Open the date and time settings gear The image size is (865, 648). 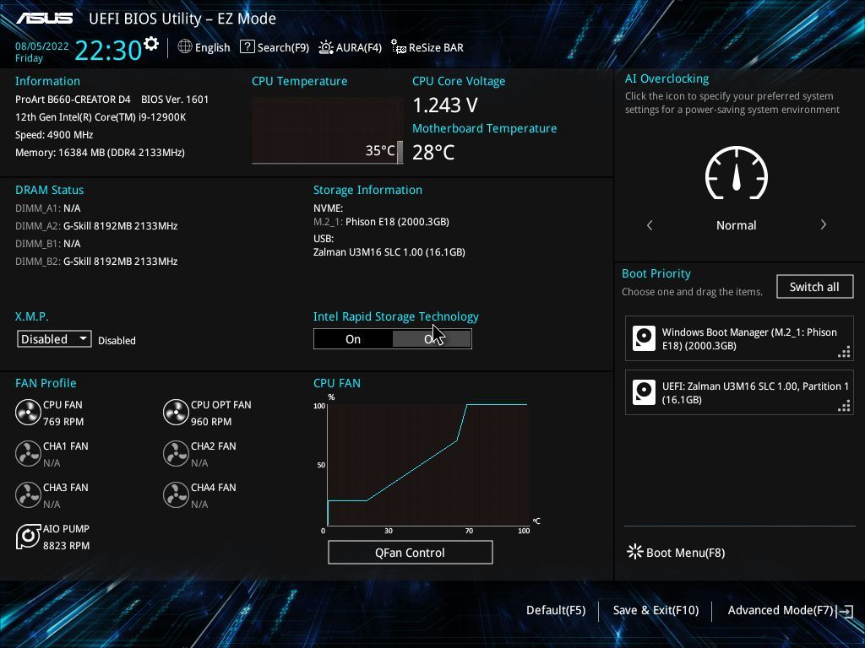(151, 44)
